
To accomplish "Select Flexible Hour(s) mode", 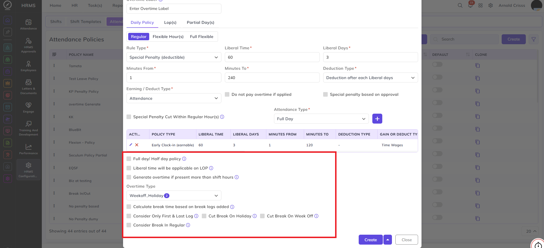I will coord(168,37).
